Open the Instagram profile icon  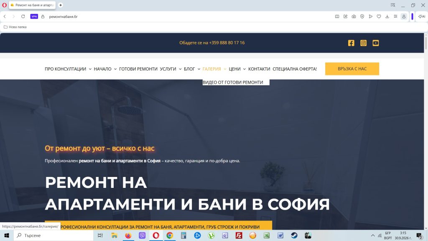click(x=363, y=43)
